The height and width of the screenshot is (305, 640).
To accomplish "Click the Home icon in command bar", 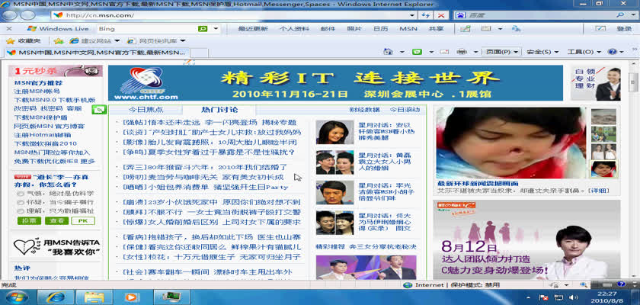I will tap(389, 52).
